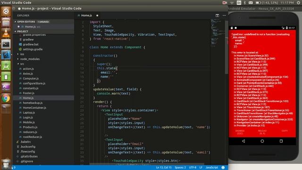Click split editor icon
302x170 pixels.
pyautogui.click(x=217, y=16)
